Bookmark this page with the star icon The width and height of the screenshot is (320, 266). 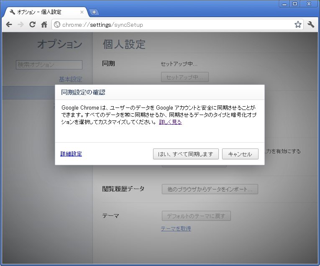(x=298, y=25)
